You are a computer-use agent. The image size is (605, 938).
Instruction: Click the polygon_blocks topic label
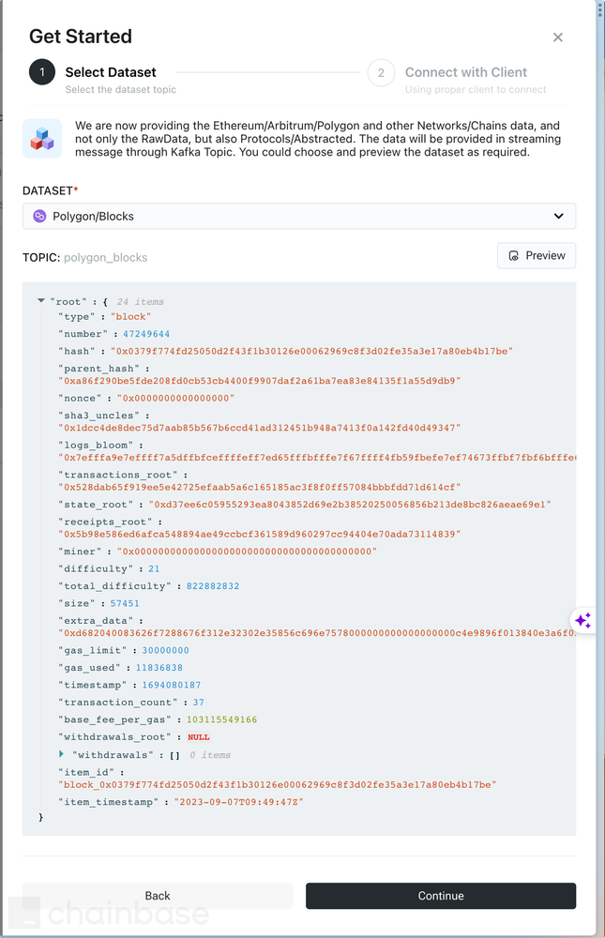pyautogui.click(x=106, y=255)
